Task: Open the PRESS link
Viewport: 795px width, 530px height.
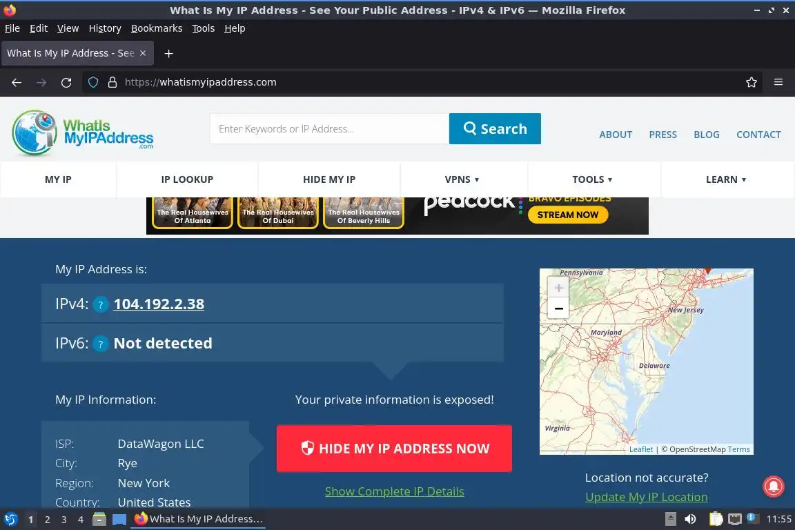Action: (x=662, y=135)
